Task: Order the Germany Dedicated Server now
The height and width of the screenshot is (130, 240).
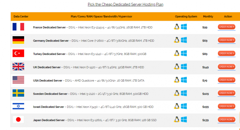Action: click(x=226, y=40)
